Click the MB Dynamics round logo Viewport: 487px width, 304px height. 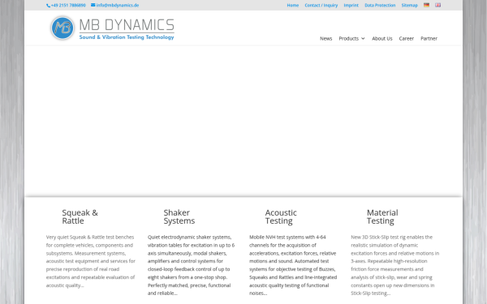(62, 28)
